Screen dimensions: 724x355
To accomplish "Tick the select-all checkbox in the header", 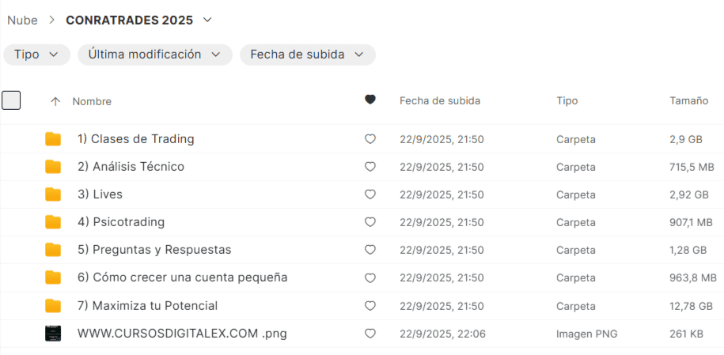I will pyautogui.click(x=11, y=100).
